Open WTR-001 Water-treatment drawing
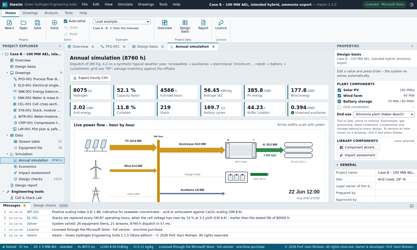The width and height of the screenshot is (417, 250). point(37,117)
